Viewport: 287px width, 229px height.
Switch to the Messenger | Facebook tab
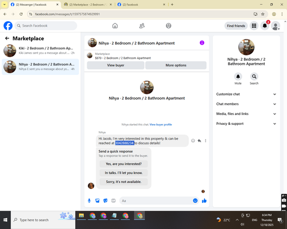[x=34, y=5]
